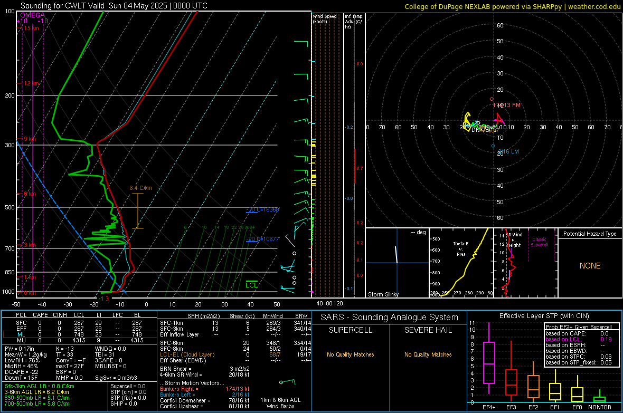Click the 'SR Wind v. Height' inset label

515,240
